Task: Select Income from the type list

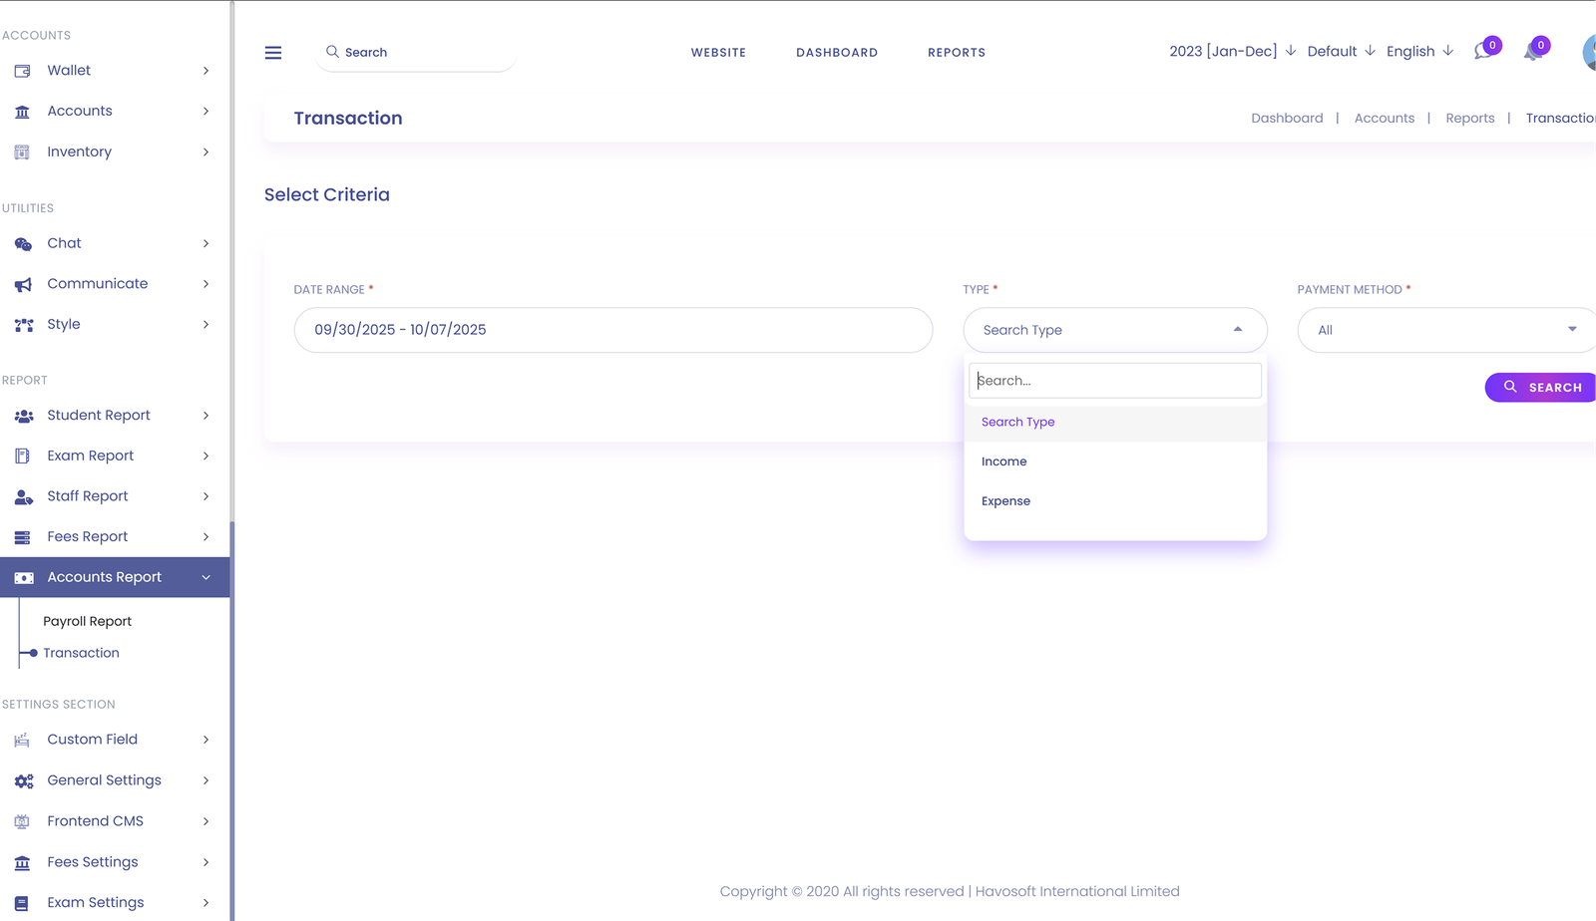Action: tap(1003, 461)
